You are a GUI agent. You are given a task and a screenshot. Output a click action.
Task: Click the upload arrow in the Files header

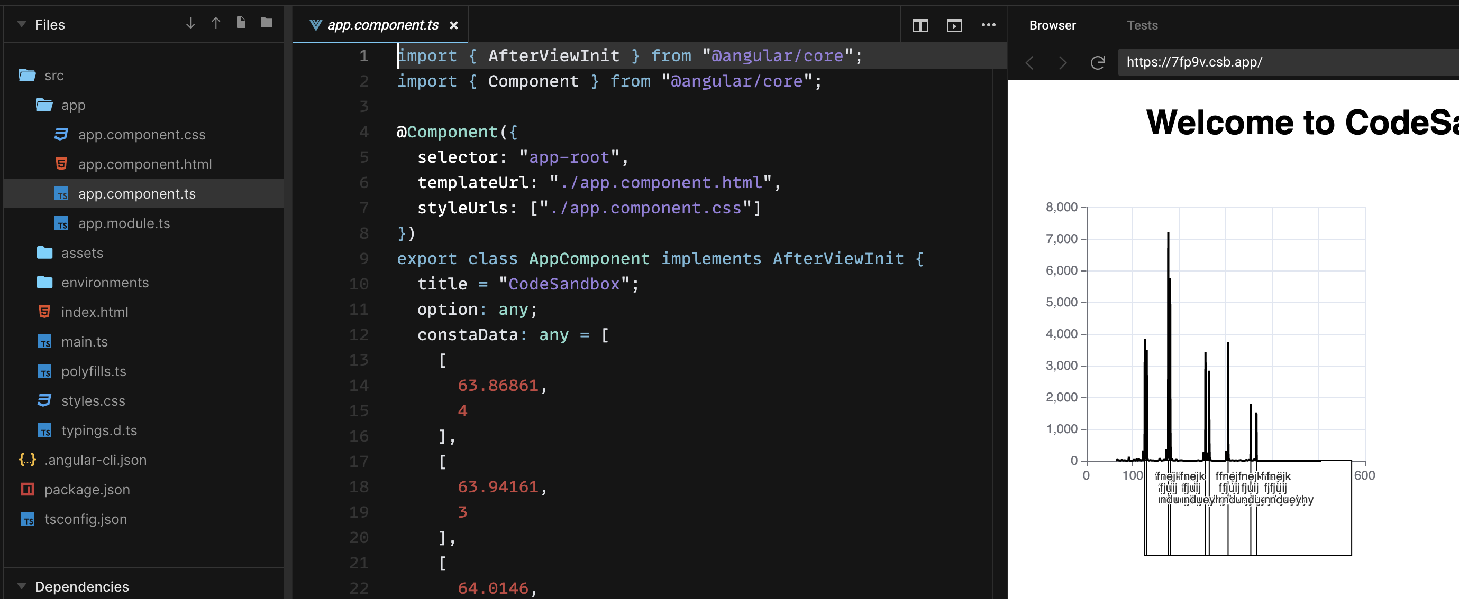(216, 24)
